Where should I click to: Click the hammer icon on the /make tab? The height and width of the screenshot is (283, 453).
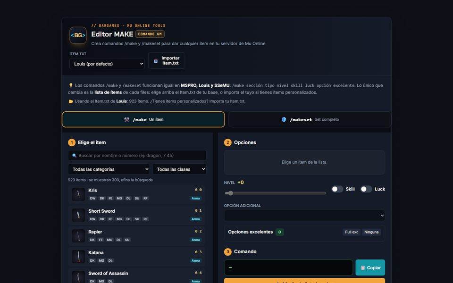click(126, 119)
